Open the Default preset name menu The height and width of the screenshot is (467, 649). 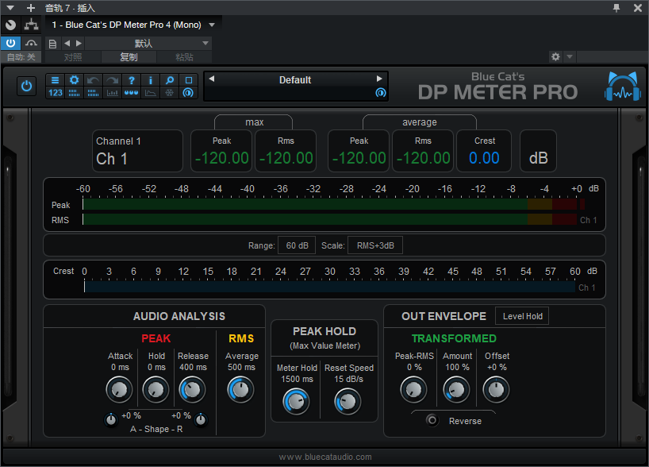click(295, 80)
